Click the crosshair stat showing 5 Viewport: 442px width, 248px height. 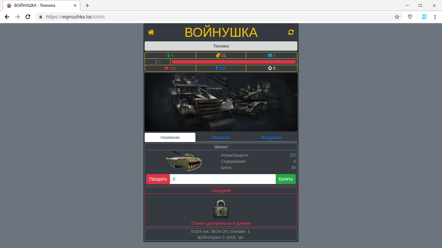pos(271,68)
